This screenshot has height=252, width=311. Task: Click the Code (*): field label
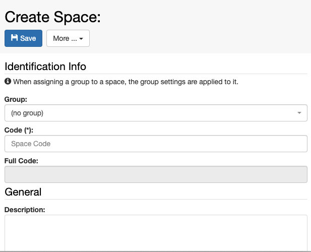point(19,130)
